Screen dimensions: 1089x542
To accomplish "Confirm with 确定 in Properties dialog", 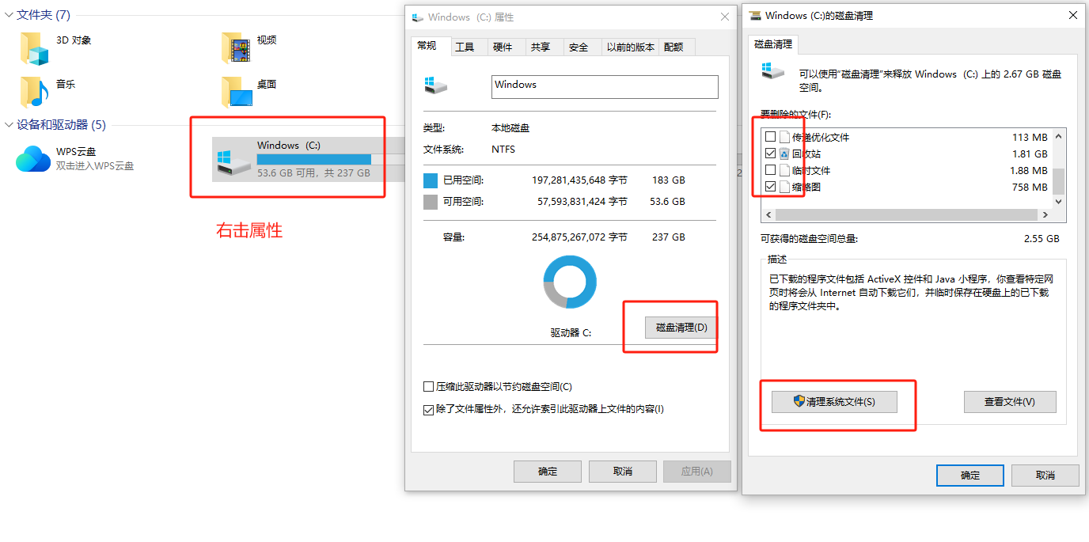I will (548, 472).
